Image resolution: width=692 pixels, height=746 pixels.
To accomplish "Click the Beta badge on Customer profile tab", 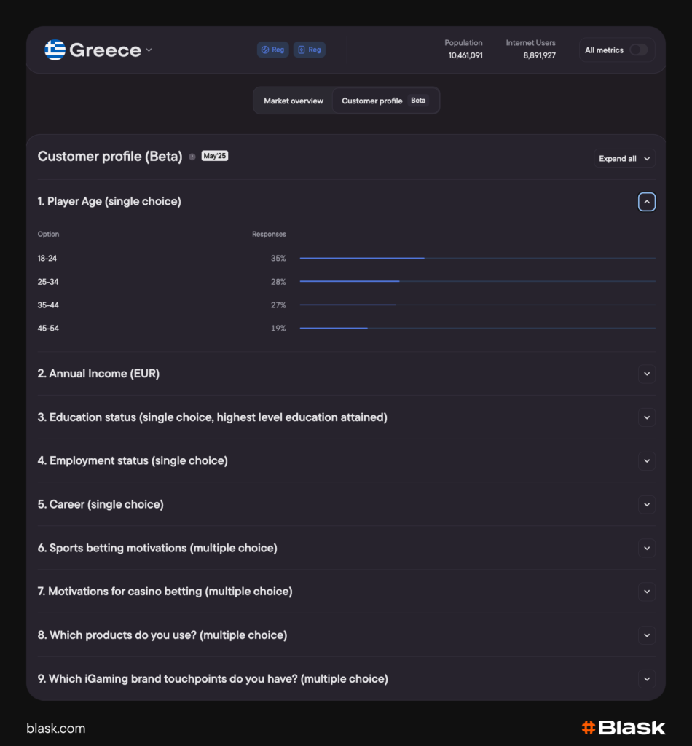I will pos(418,101).
